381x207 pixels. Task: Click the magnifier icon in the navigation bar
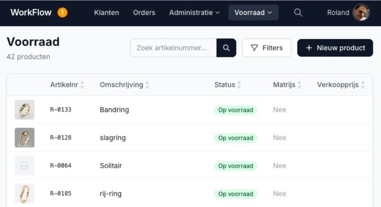click(298, 12)
